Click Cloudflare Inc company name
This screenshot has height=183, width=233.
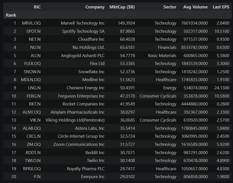pyautogui.click(x=91, y=39)
